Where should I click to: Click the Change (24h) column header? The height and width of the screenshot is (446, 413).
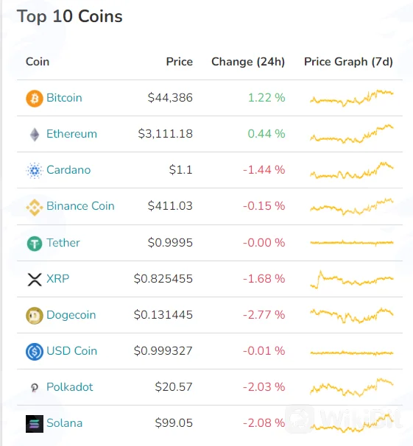(248, 62)
